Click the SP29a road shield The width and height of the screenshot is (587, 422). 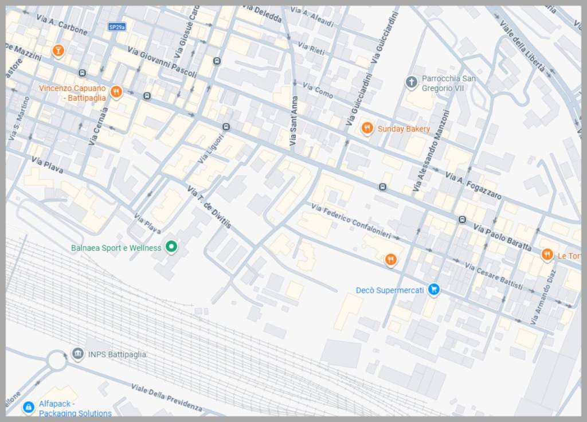pyautogui.click(x=117, y=27)
